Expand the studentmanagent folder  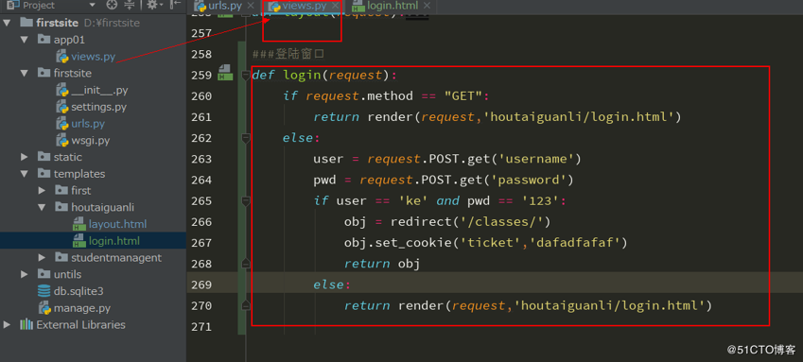pos(42,257)
